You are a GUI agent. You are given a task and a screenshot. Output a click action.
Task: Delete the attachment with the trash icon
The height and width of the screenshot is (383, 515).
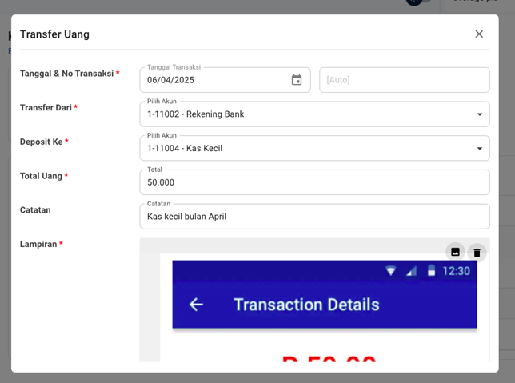point(477,253)
